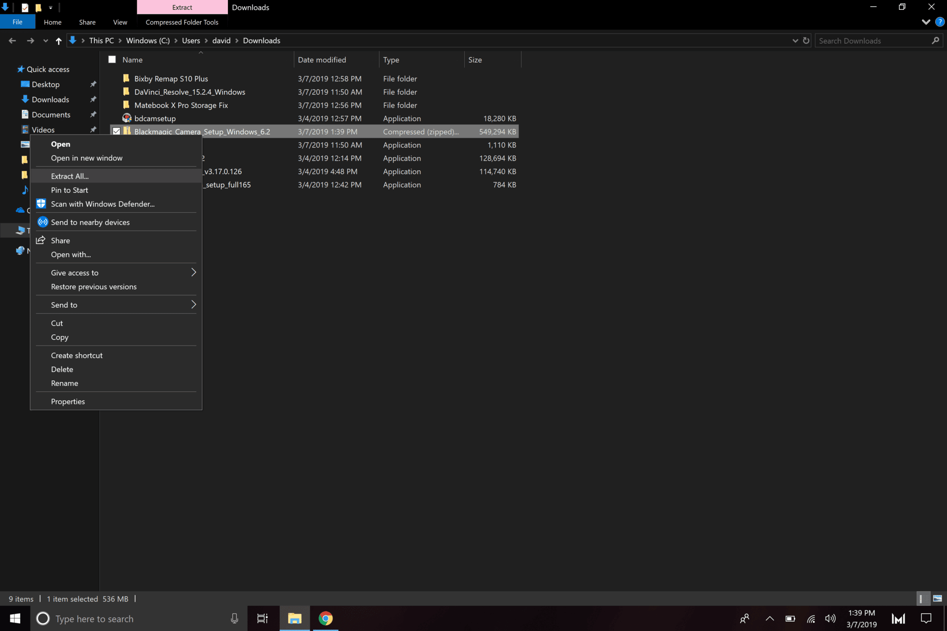Click the Send to nearby devices icon
947x631 pixels.
[43, 222]
